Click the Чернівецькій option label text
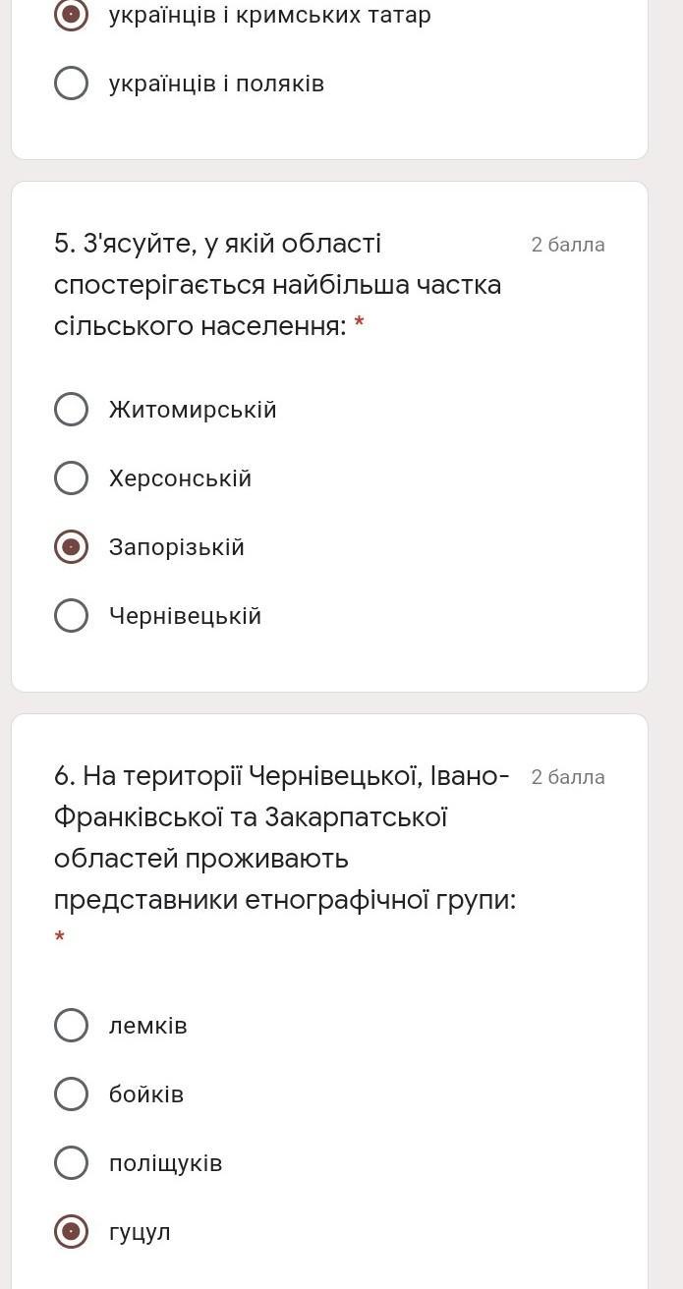683x1289 pixels. pos(185,616)
